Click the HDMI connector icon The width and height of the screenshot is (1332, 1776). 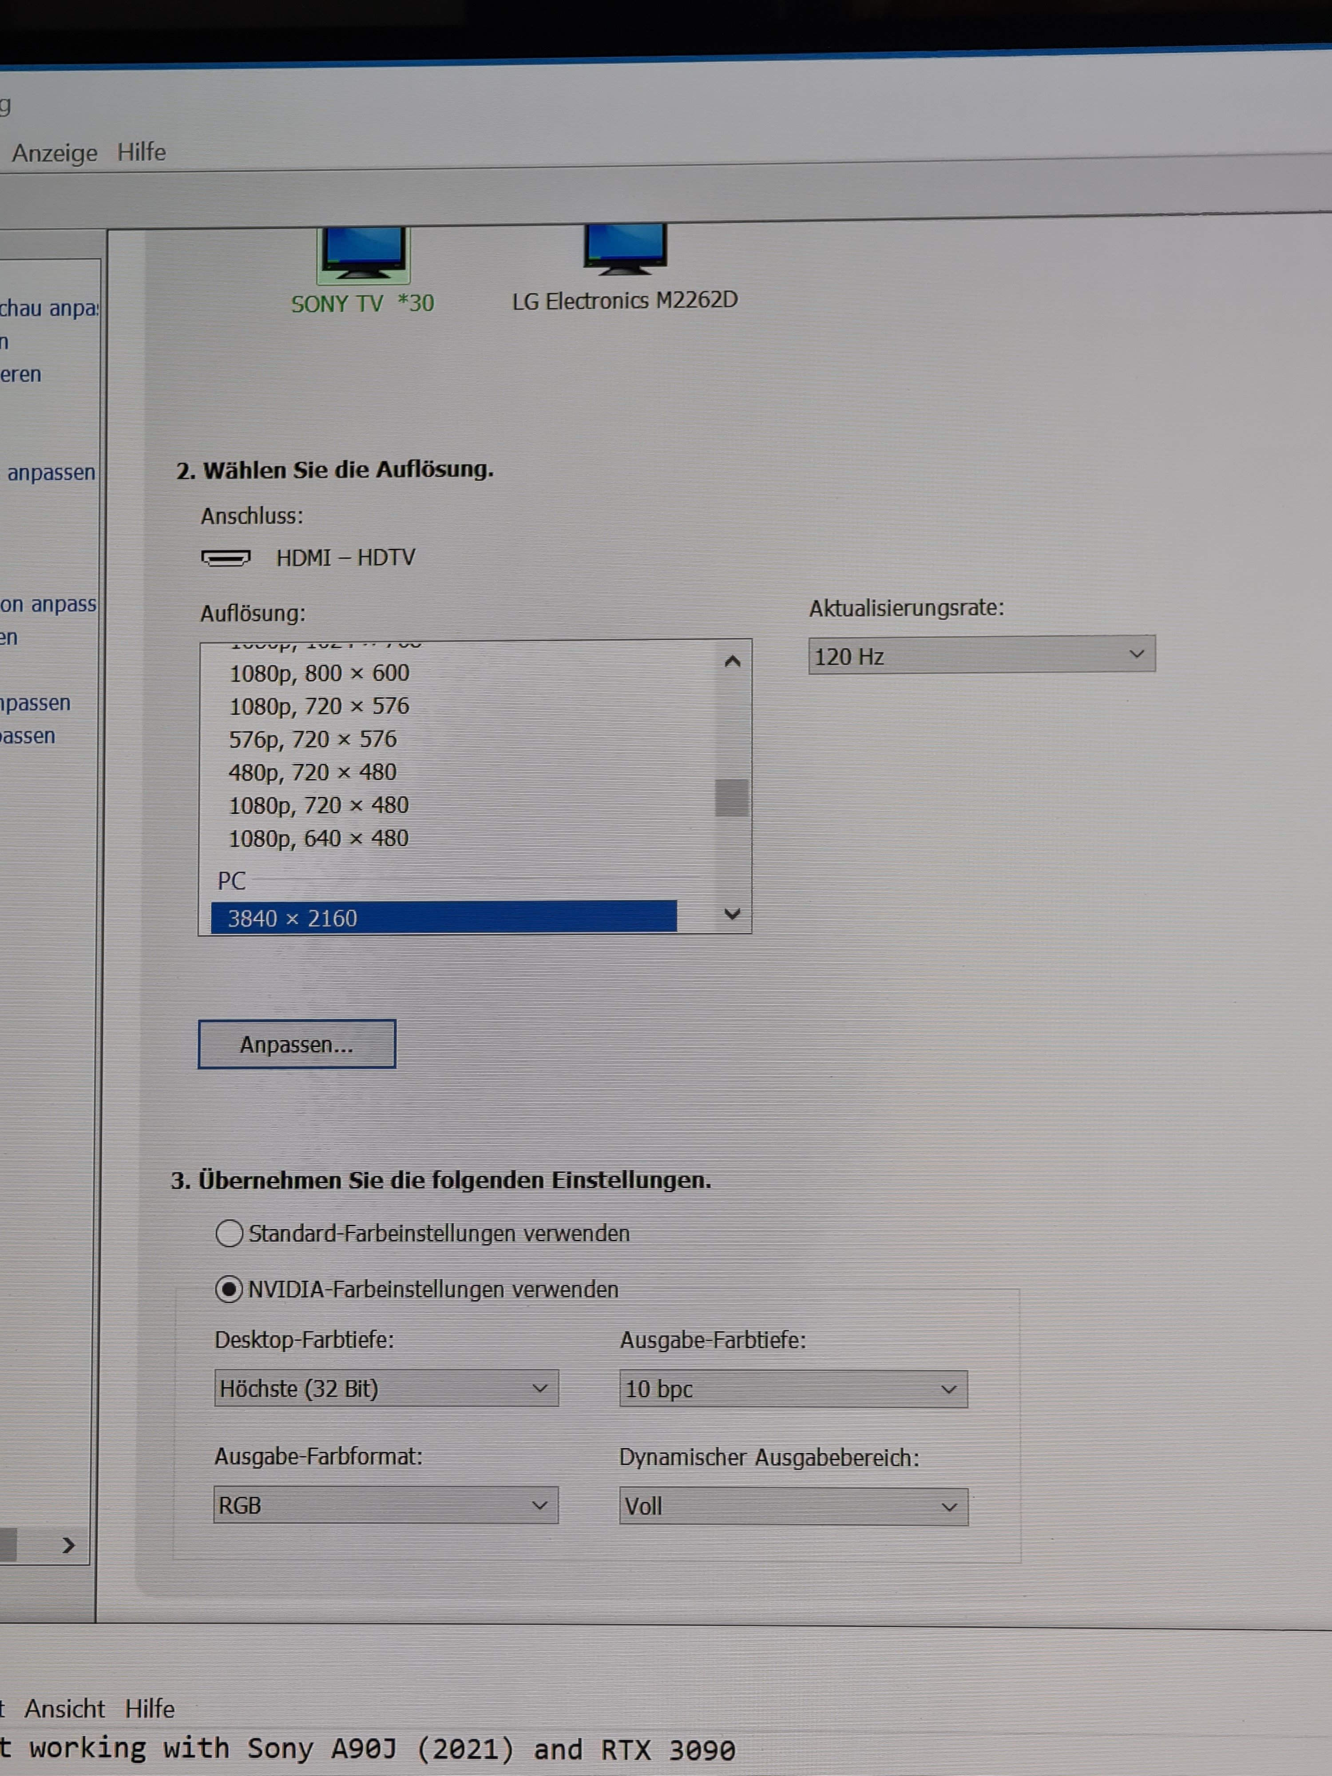[x=226, y=557]
